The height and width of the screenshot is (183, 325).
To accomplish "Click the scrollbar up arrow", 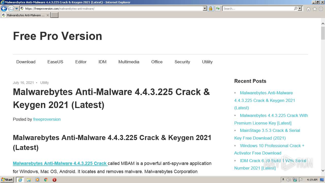I will click(323, 24).
